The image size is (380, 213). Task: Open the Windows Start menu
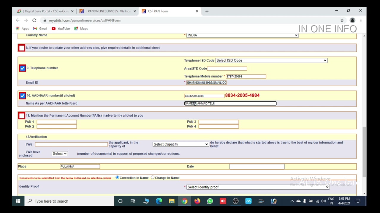(18, 201)
